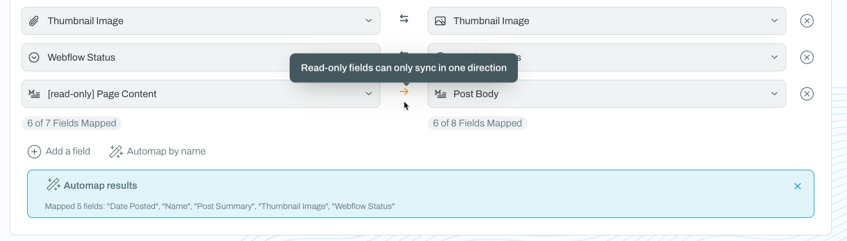Screen dimensions: 847x241
Task: Toggle the orange one-way arrow for Page Content
Action: coord(404,92)
